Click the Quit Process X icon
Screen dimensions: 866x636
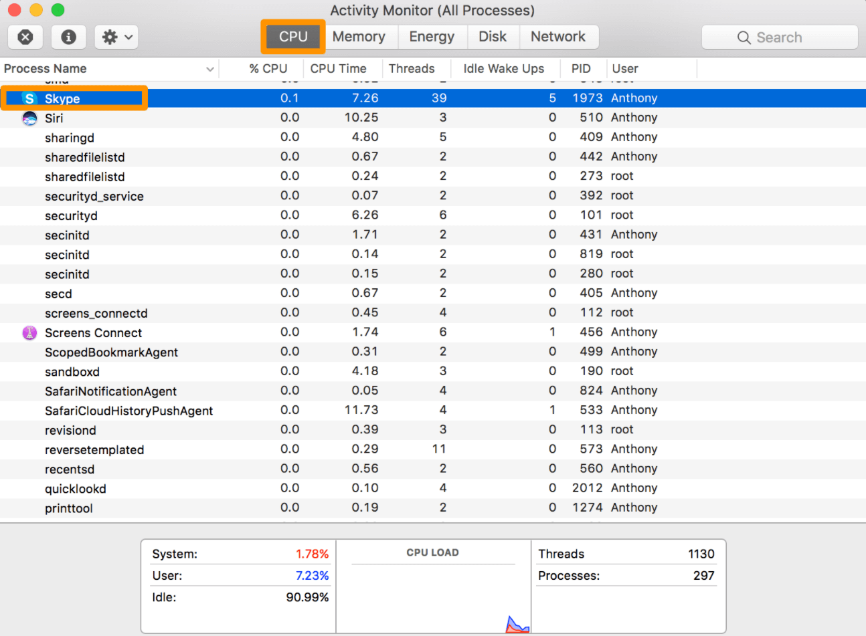25,37
